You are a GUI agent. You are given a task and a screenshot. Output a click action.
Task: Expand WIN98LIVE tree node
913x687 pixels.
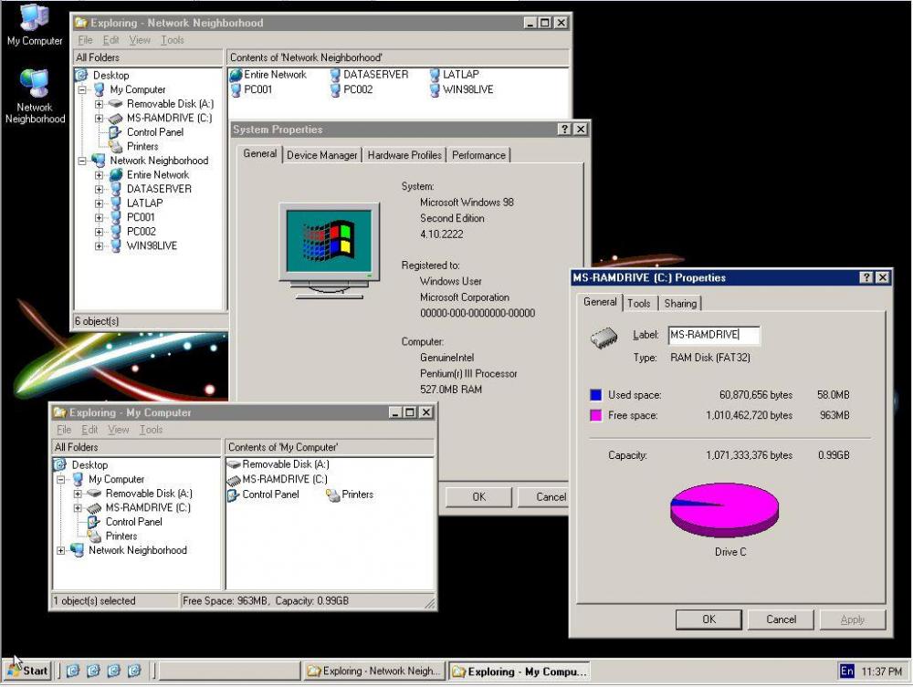(99, 246)
